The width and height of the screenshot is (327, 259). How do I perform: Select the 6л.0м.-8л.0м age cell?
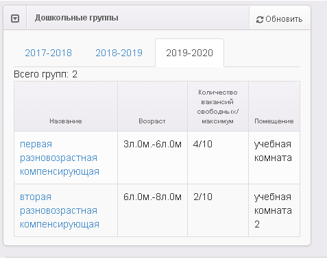(152, 210)
